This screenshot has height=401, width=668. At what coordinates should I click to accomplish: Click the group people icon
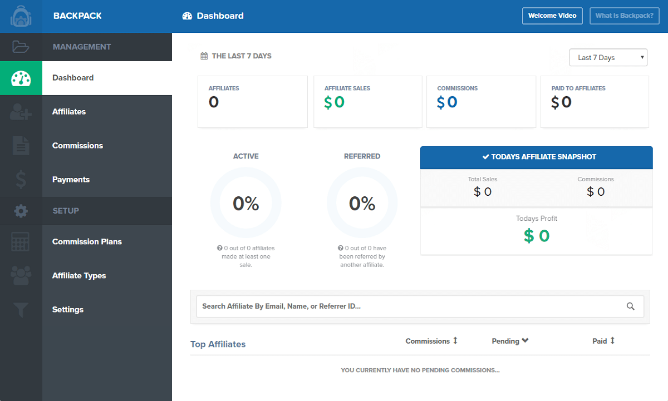click(21, 276)
